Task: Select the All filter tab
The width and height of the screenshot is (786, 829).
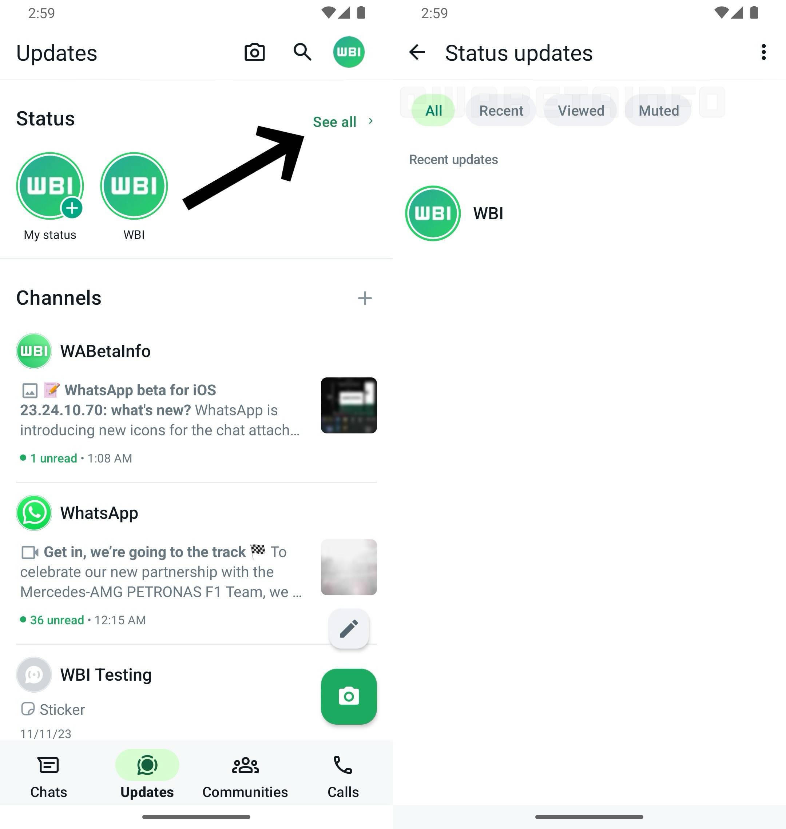Action: (x=433, y=111)
